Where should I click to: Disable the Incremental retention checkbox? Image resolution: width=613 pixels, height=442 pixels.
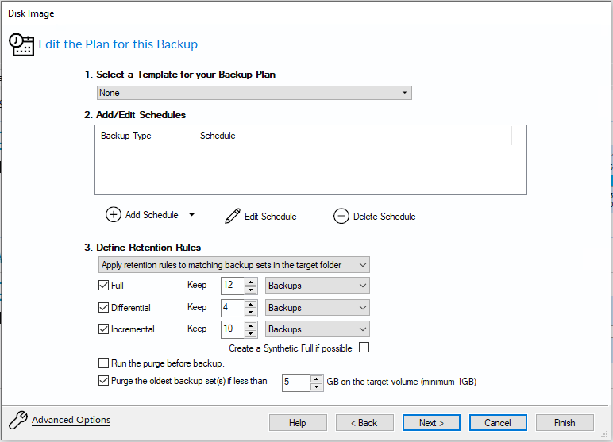[104, 329]
